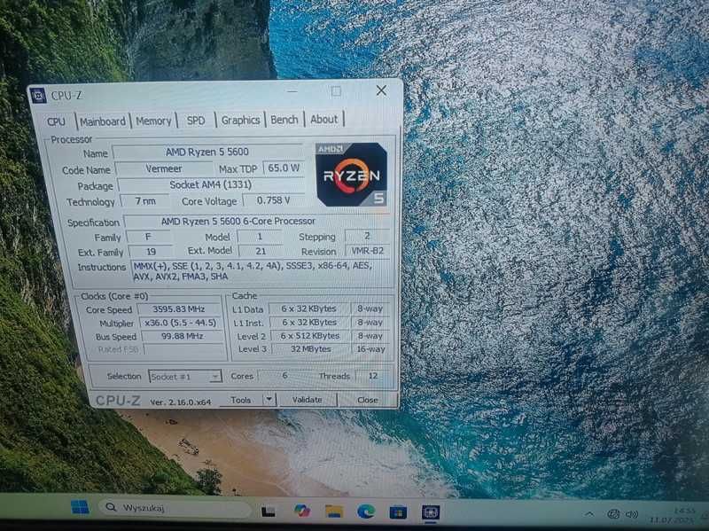This screenshot has width=709, height=531.
Task: Open the Memory tab
Action: pyautogui.click(x=153, y=121)
